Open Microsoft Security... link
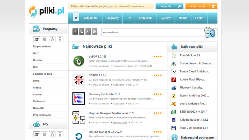 coord(192,88)
